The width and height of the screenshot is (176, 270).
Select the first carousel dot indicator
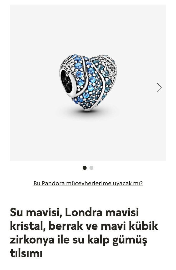pyautogui.click(x=84, y=168)
